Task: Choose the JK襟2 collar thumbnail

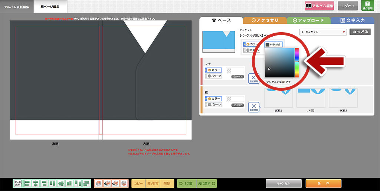Action: (x=311, y=98)
